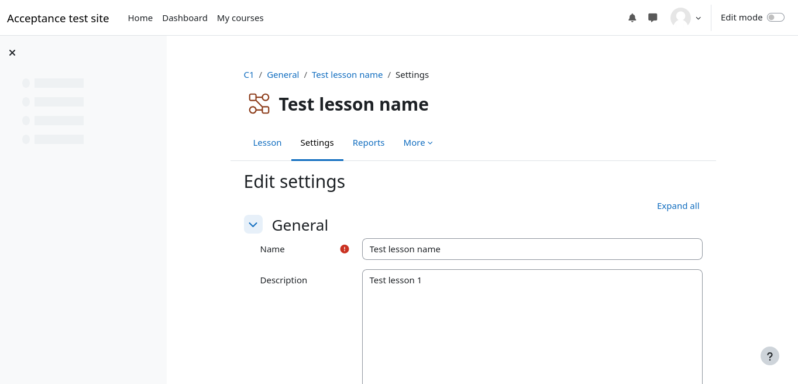Click the user avatar picture
Viewport: 798px width, 384px height.
coord(680,18)
